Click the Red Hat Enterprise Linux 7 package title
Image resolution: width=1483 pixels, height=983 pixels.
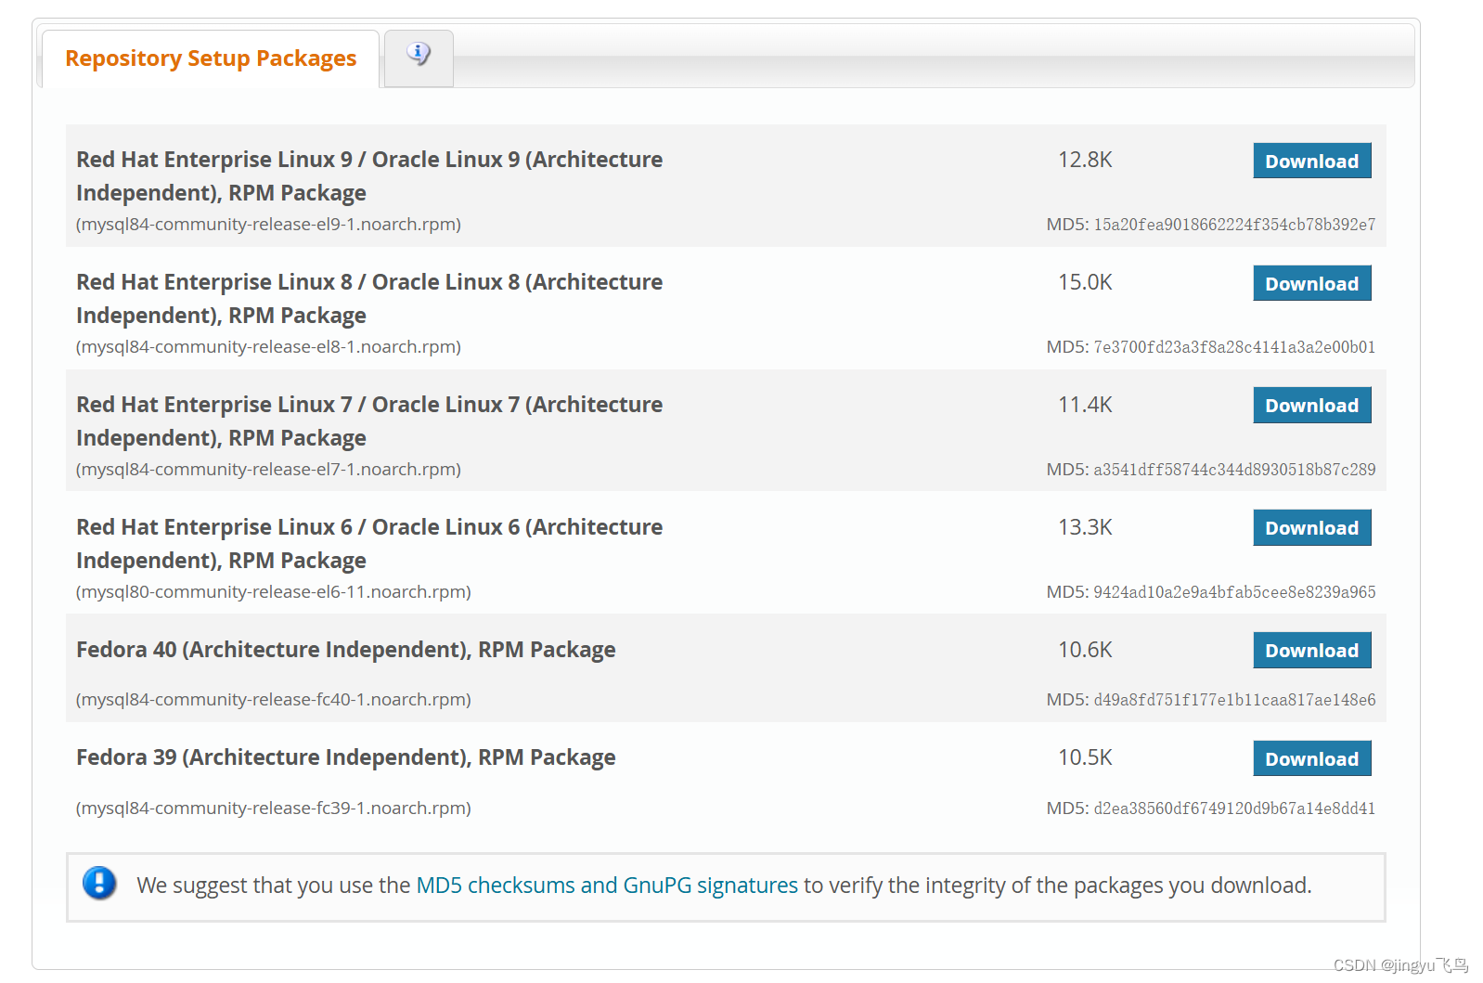369,420
